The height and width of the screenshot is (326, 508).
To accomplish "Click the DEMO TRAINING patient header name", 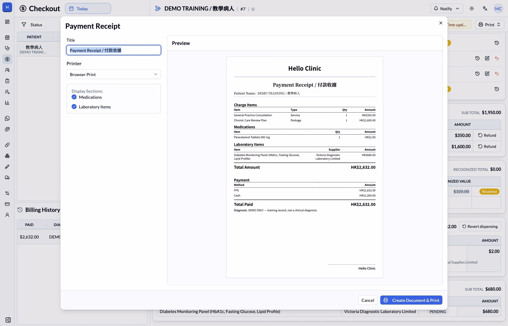I will tap(199, 8).
